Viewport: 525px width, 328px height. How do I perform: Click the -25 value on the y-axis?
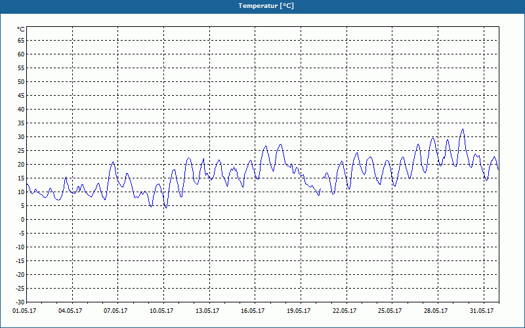[x=20, y=289]
